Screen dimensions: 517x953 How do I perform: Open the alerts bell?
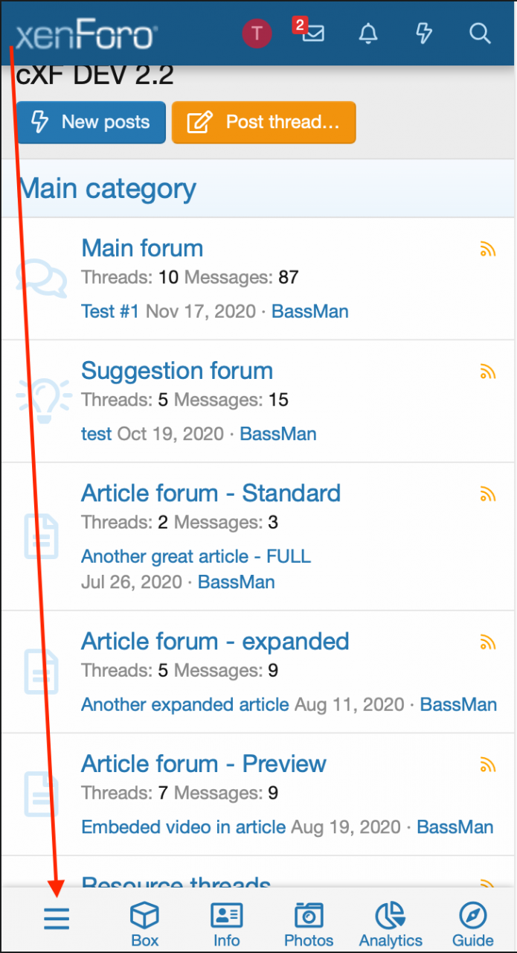(368, 34)
